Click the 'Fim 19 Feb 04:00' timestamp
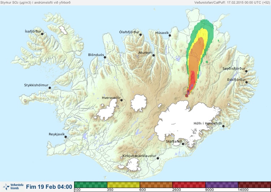The height and width of the screenshot is (192, 271). click(49, 187)
